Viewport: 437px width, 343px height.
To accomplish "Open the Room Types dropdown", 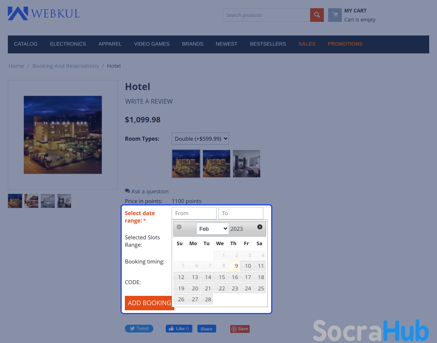I will pos(200,139).
